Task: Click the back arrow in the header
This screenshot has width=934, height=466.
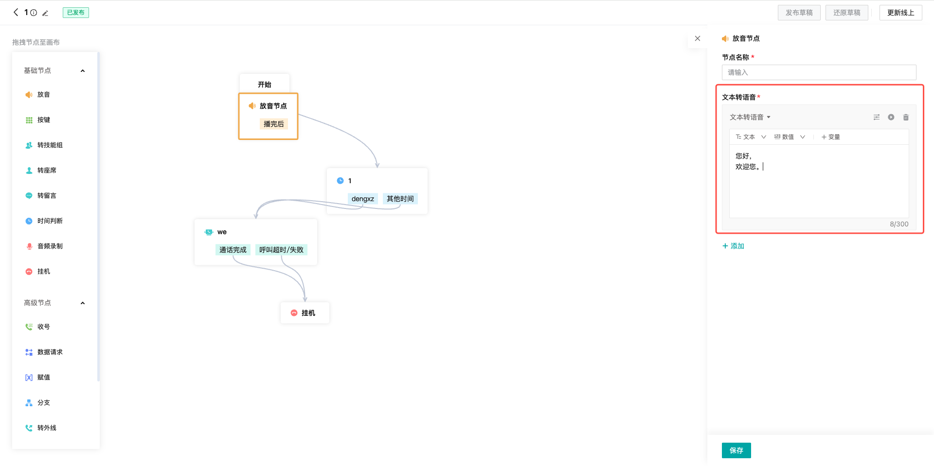Action: pos(16,13)
